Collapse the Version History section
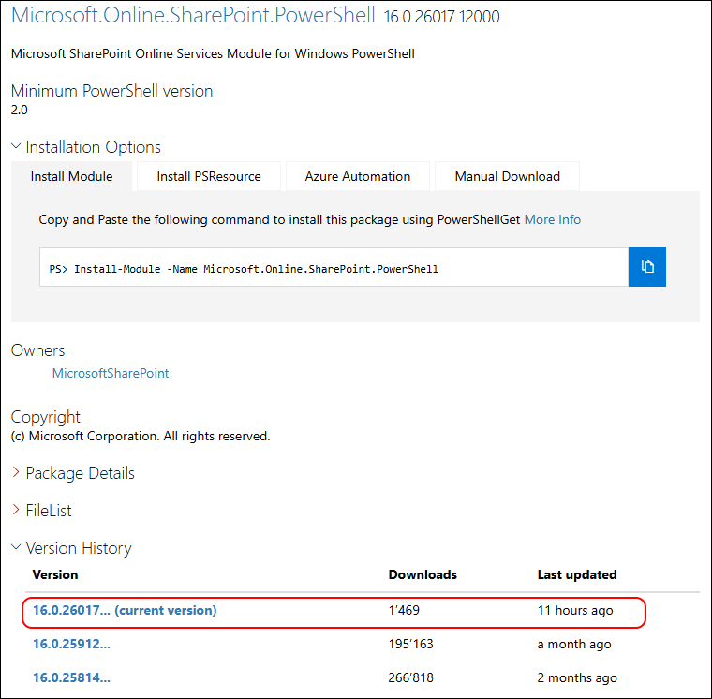The height and width of the screenshot is (699, 712). pyautogui.click(x=71, y=548)
